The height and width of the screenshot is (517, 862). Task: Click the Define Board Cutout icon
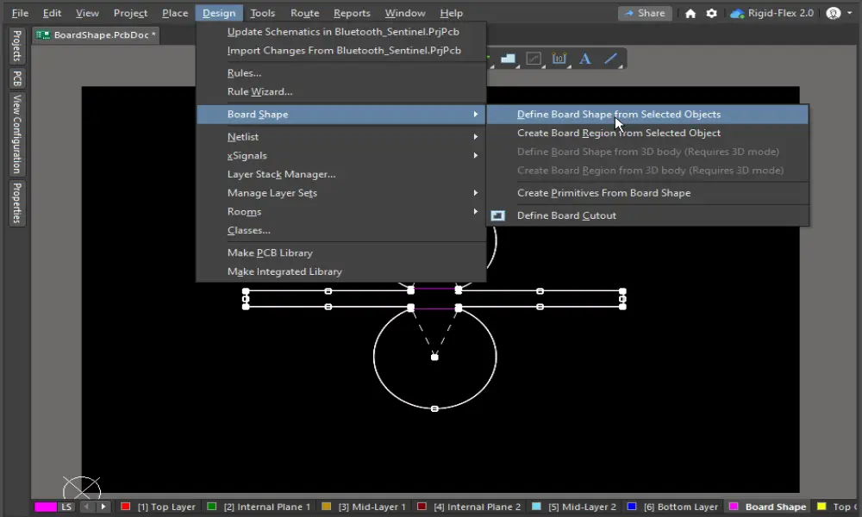(498, 215)
